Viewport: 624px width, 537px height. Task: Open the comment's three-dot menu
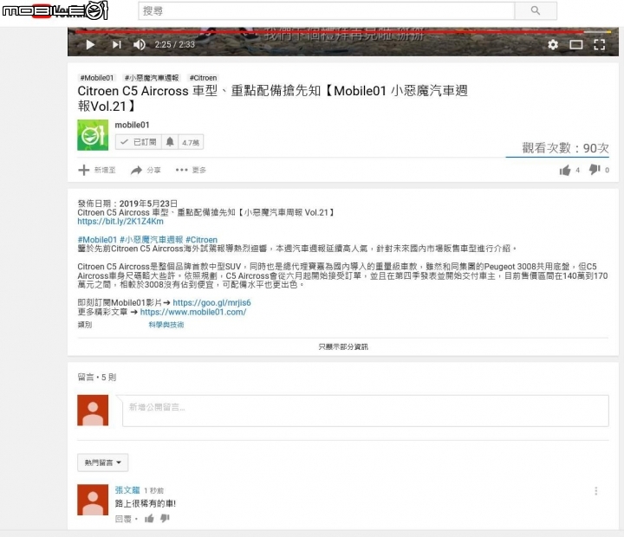pyautogui.click(x=595, y=491)
